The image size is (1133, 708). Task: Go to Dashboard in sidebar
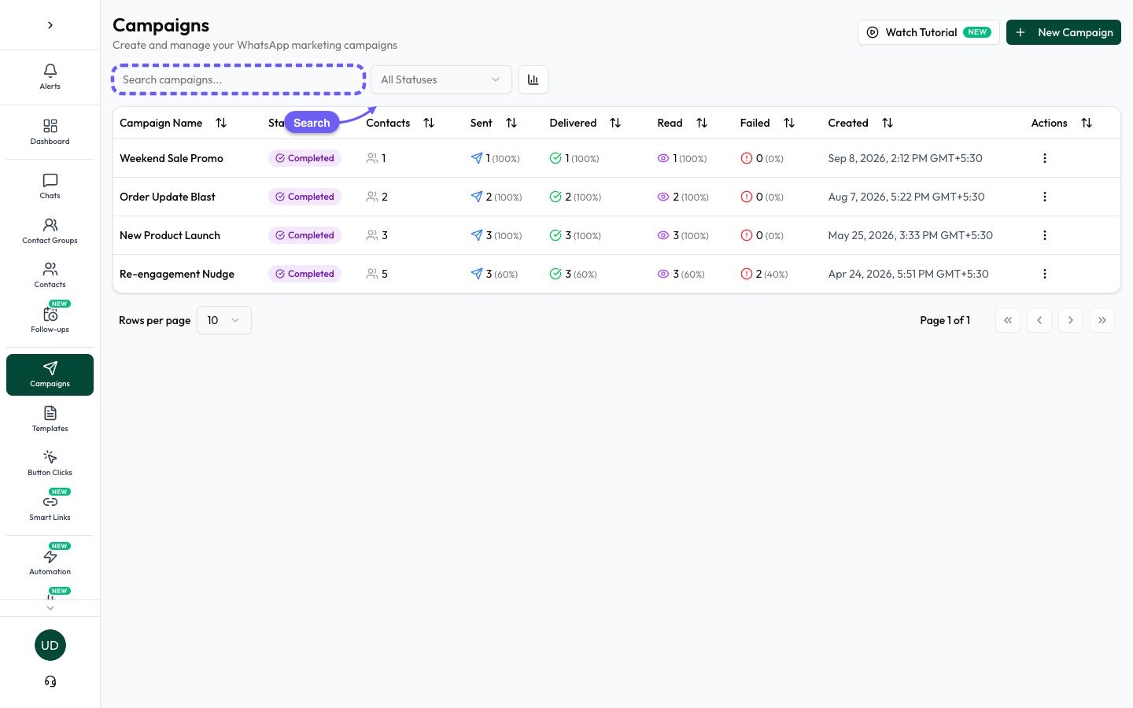[50, 132]
